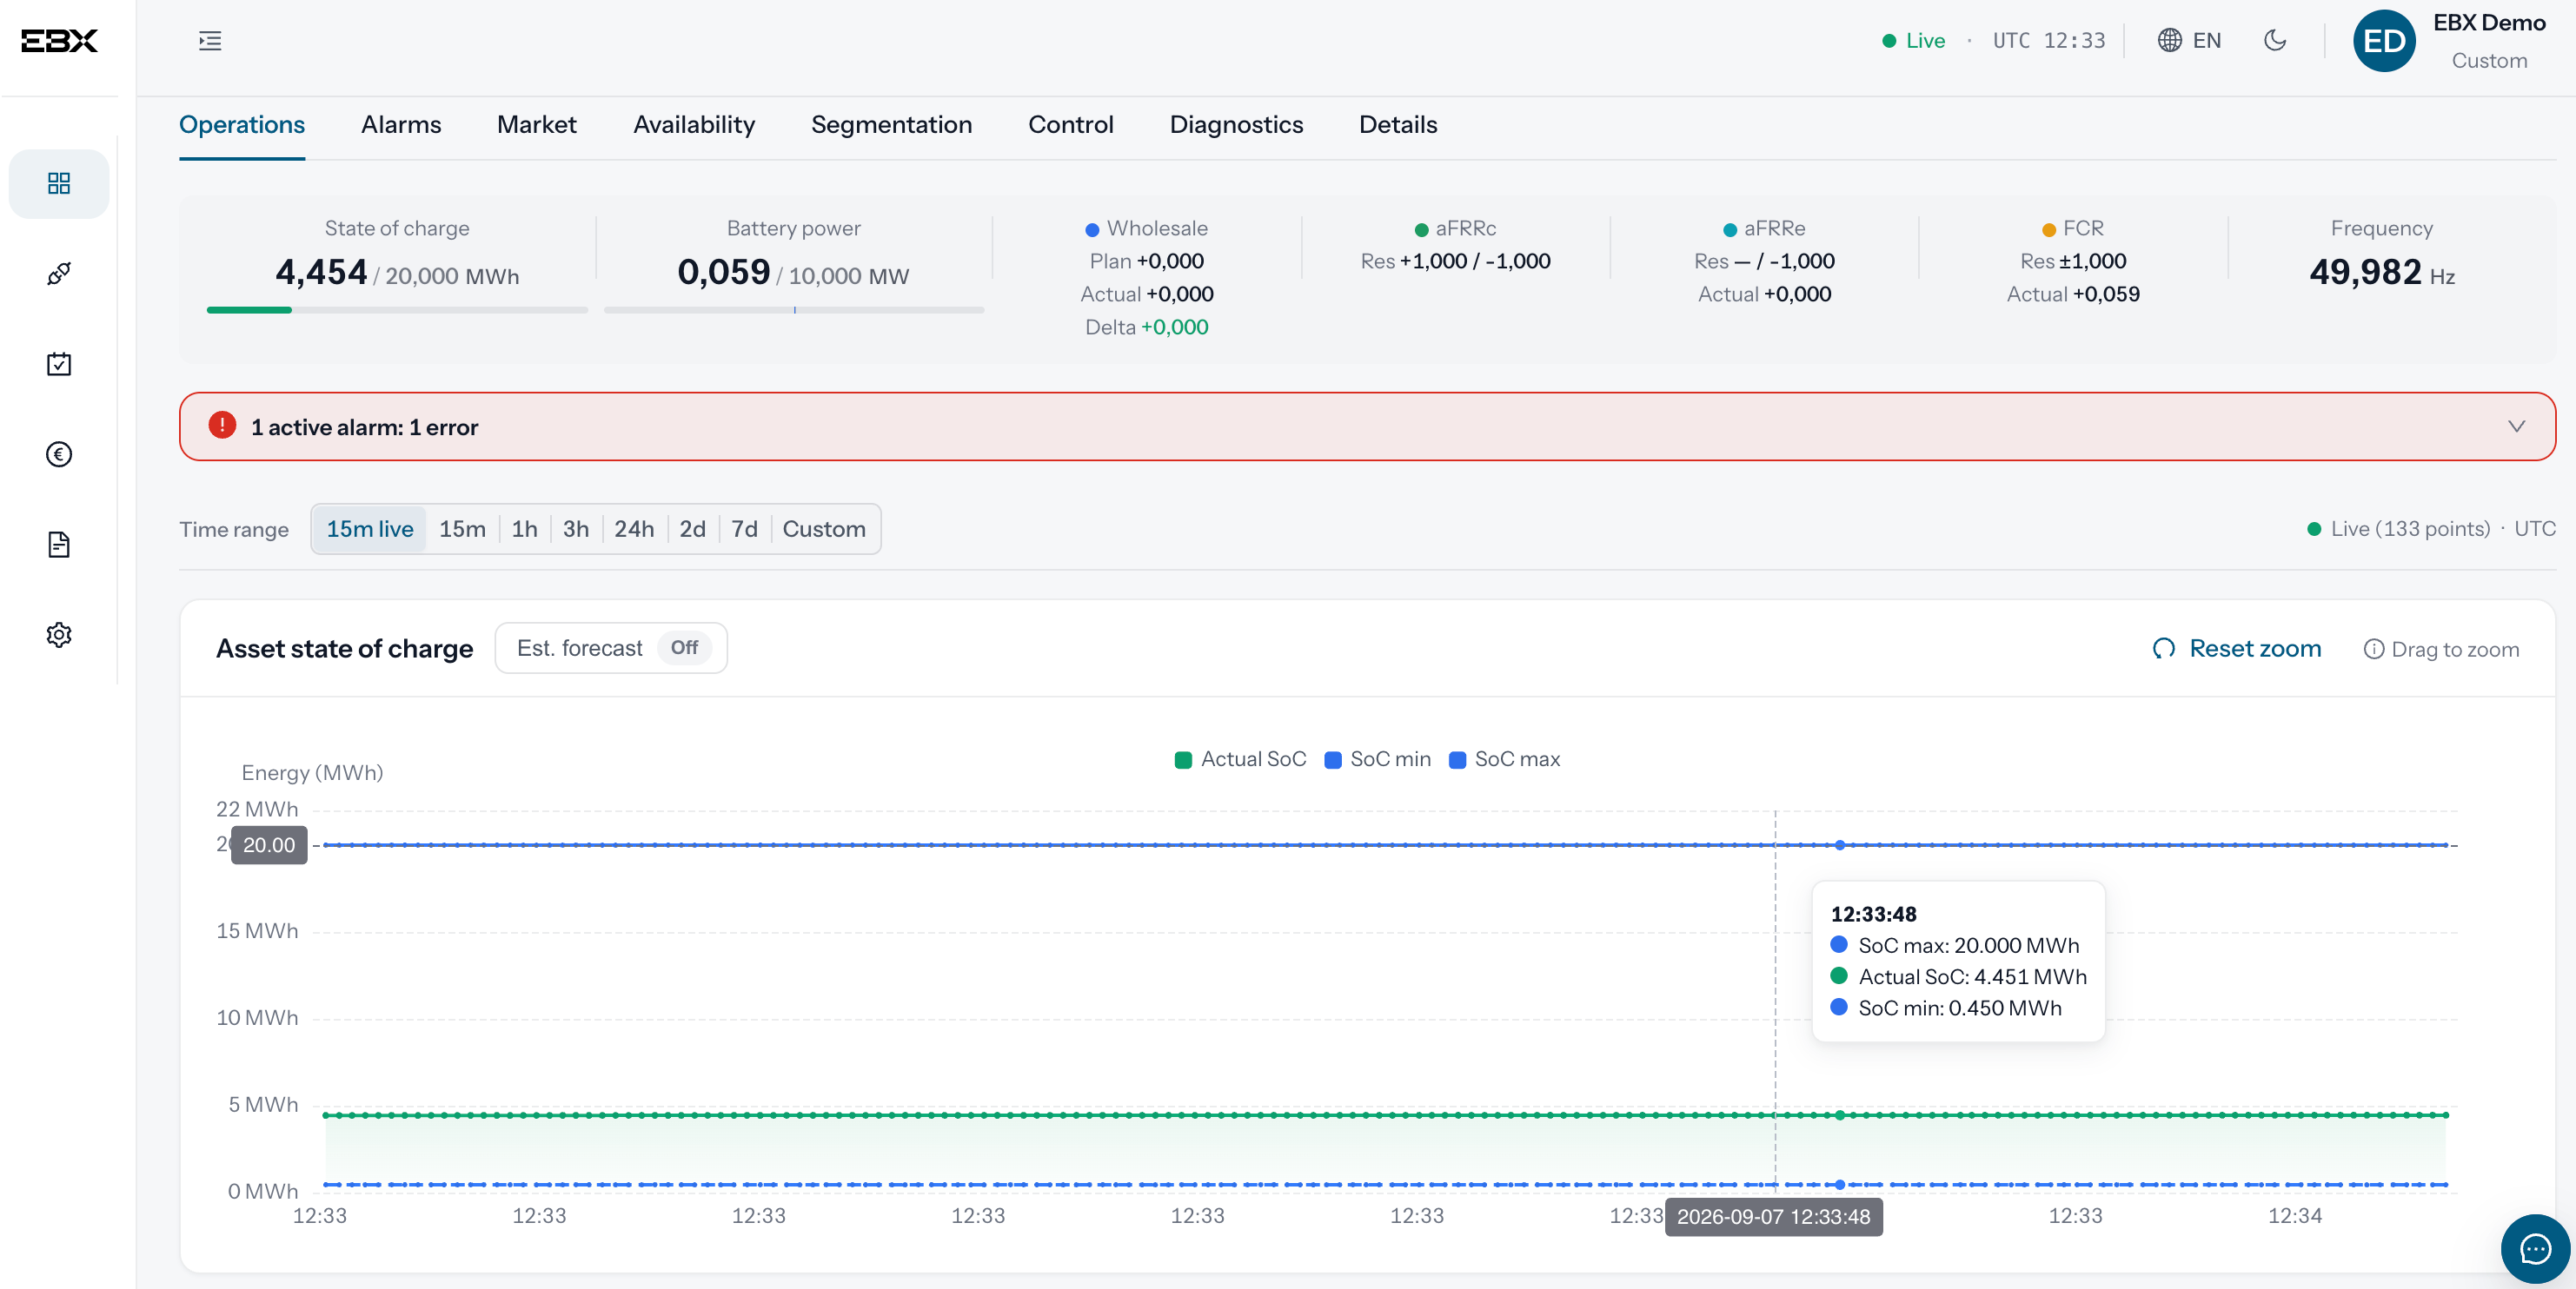Viewport: 2576px width, 1289px height.
Task: Click the Asset state of charge heading
Action: point(344,649)
